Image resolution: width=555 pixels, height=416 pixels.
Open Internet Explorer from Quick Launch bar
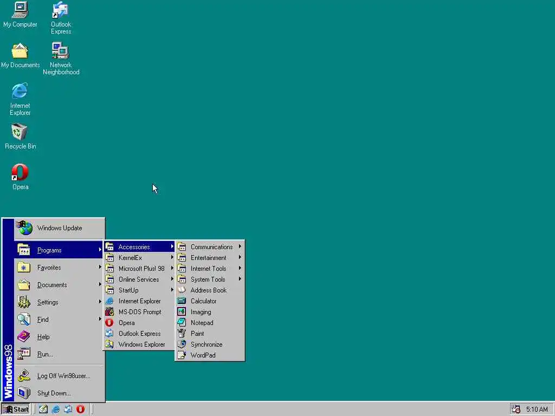pyautogui.click(x=56, y=409)
